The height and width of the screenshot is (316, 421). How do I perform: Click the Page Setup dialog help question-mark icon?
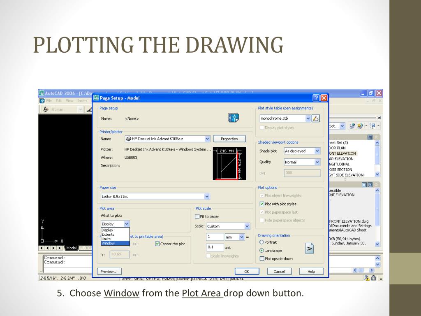point(316,98)
